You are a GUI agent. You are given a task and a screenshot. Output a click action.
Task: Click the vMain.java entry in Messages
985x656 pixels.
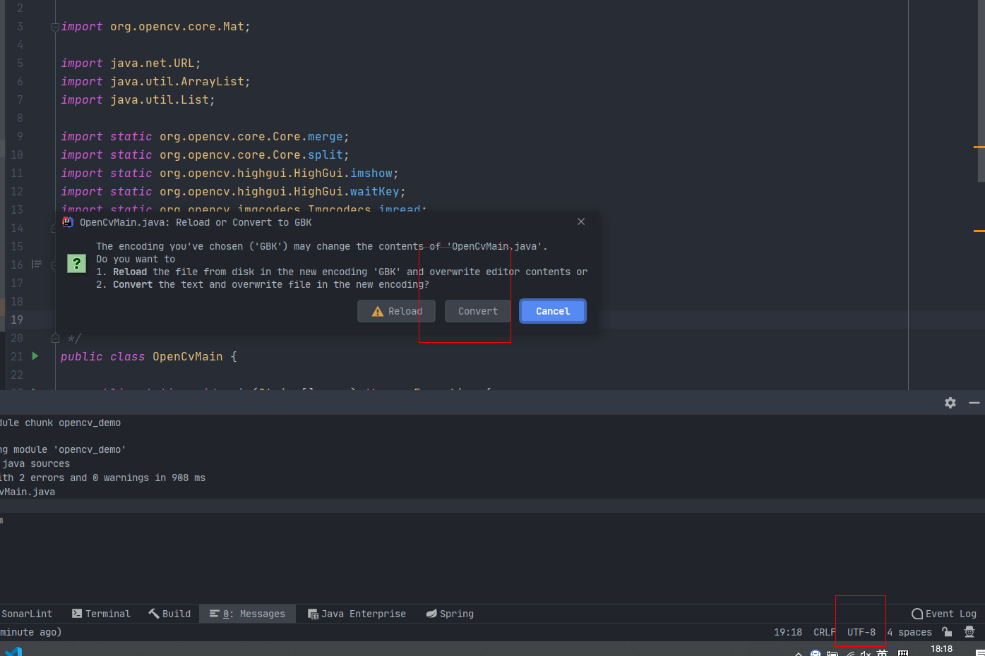(28, 492)
